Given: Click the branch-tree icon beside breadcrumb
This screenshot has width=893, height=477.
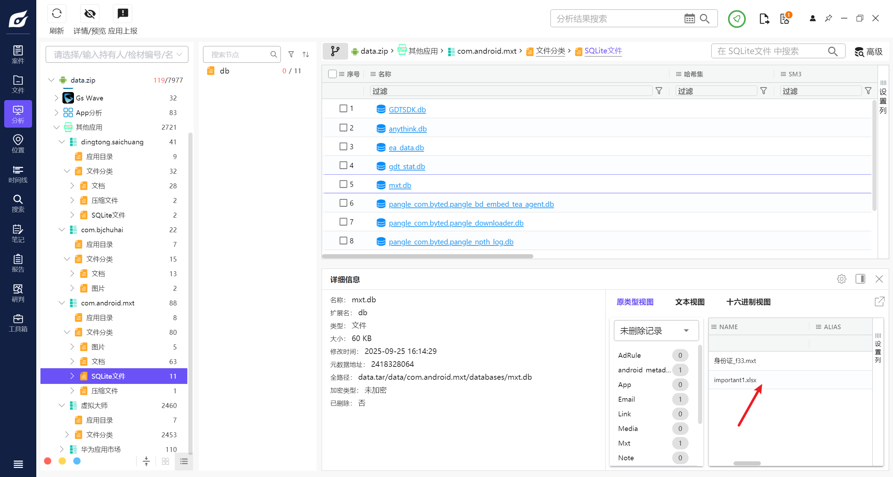Looking at the screenshot, I should [335, 51].
